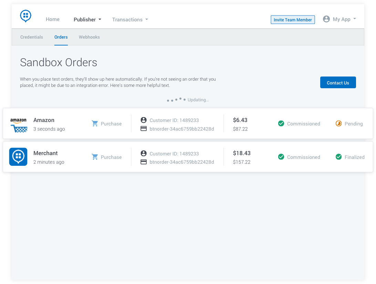The height and width of the screenshot is (284, 376).
Task: Click Commissioned label in Amazon row
Action: pyautogui.click(x=304, y=124)
